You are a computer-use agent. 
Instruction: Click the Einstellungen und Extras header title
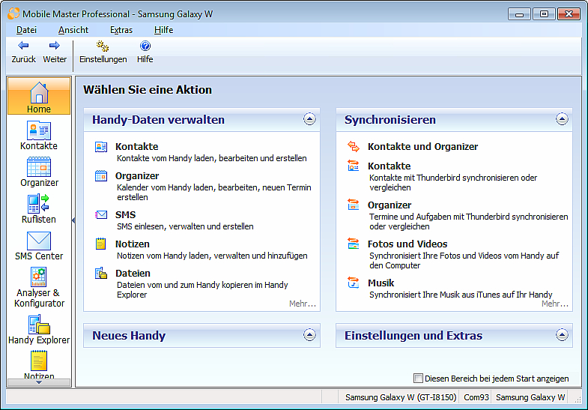[413, 335]
